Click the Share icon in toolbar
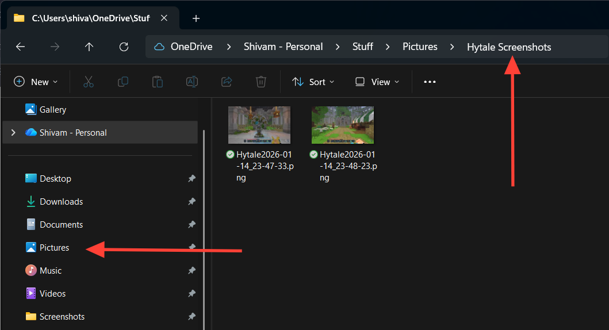609x330 pixels. pos(226,82)
